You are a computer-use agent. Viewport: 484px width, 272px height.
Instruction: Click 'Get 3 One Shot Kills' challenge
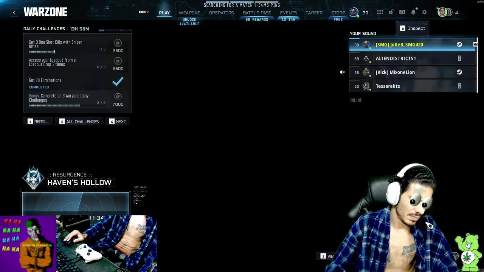tap(56, 44)
